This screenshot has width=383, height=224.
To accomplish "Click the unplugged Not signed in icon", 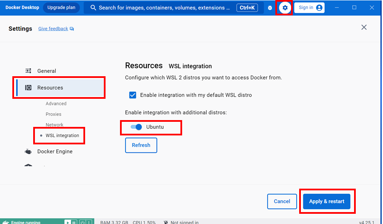I will click(x=166, y=222).
